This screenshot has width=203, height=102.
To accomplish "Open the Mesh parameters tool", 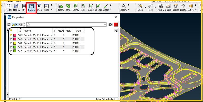I will (x=161, y=7).
